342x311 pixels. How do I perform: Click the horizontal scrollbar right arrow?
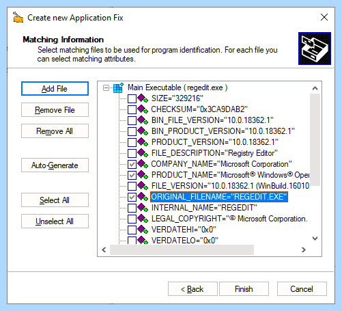pos(304,250)
